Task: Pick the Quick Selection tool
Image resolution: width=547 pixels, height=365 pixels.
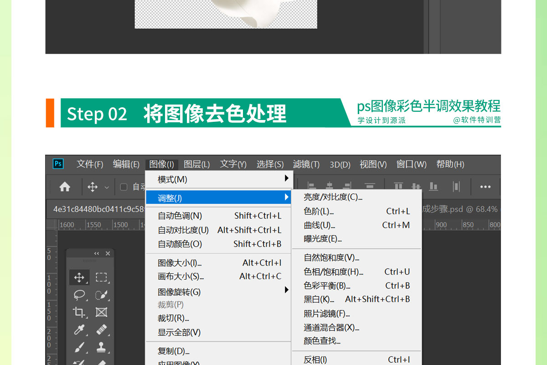Action: pyautogui.click(x=101, y=295)
